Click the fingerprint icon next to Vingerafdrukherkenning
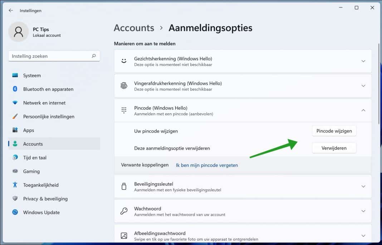The width and height of the screenshot is (382, 245). pyautogui.click(x=124, y=86)
